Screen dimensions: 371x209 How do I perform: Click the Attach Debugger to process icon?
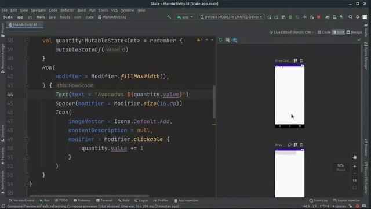coord(312,17)
